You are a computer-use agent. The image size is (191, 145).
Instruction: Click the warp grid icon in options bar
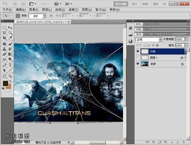click(18, 16)
